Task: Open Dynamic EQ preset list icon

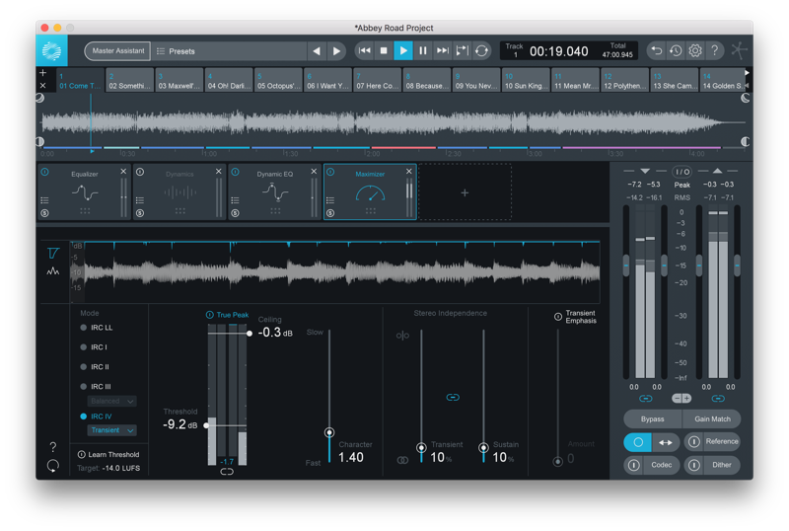Action: point(235,200)
